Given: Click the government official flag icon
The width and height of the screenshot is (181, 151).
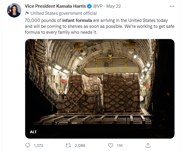Looking at the screenshot, I should pos(27,13).
